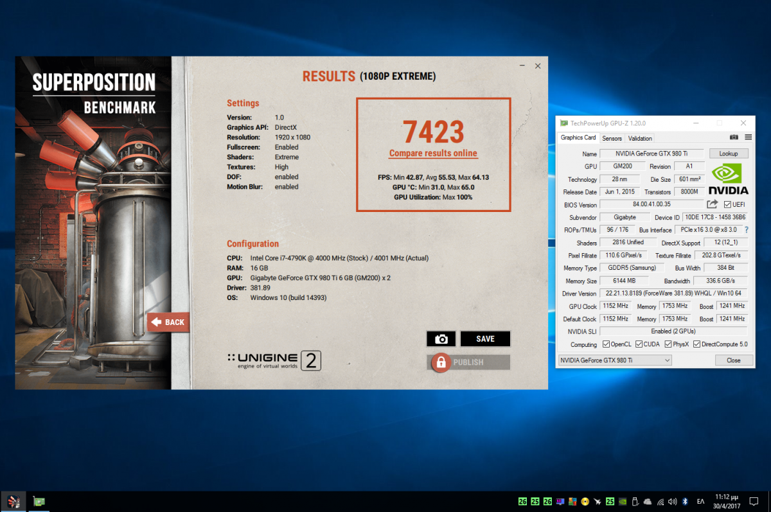Toggle the DirectCompute 5.0 checkbox
The image size is (771, 512).
(697, 344)
